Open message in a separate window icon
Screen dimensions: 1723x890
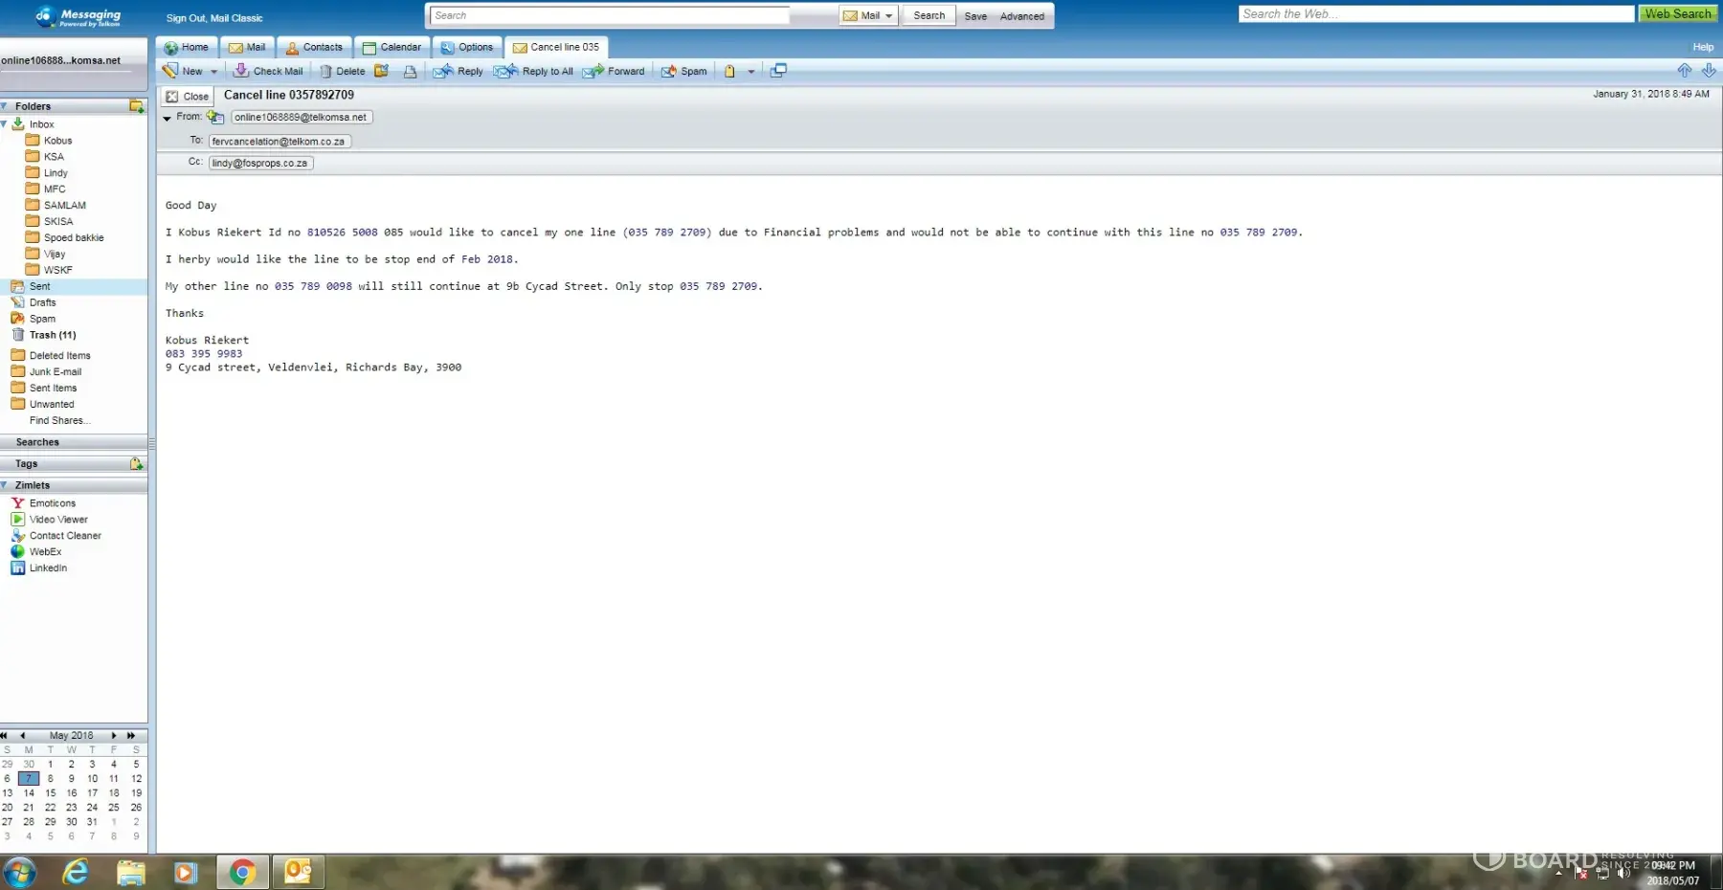[778, 71]
